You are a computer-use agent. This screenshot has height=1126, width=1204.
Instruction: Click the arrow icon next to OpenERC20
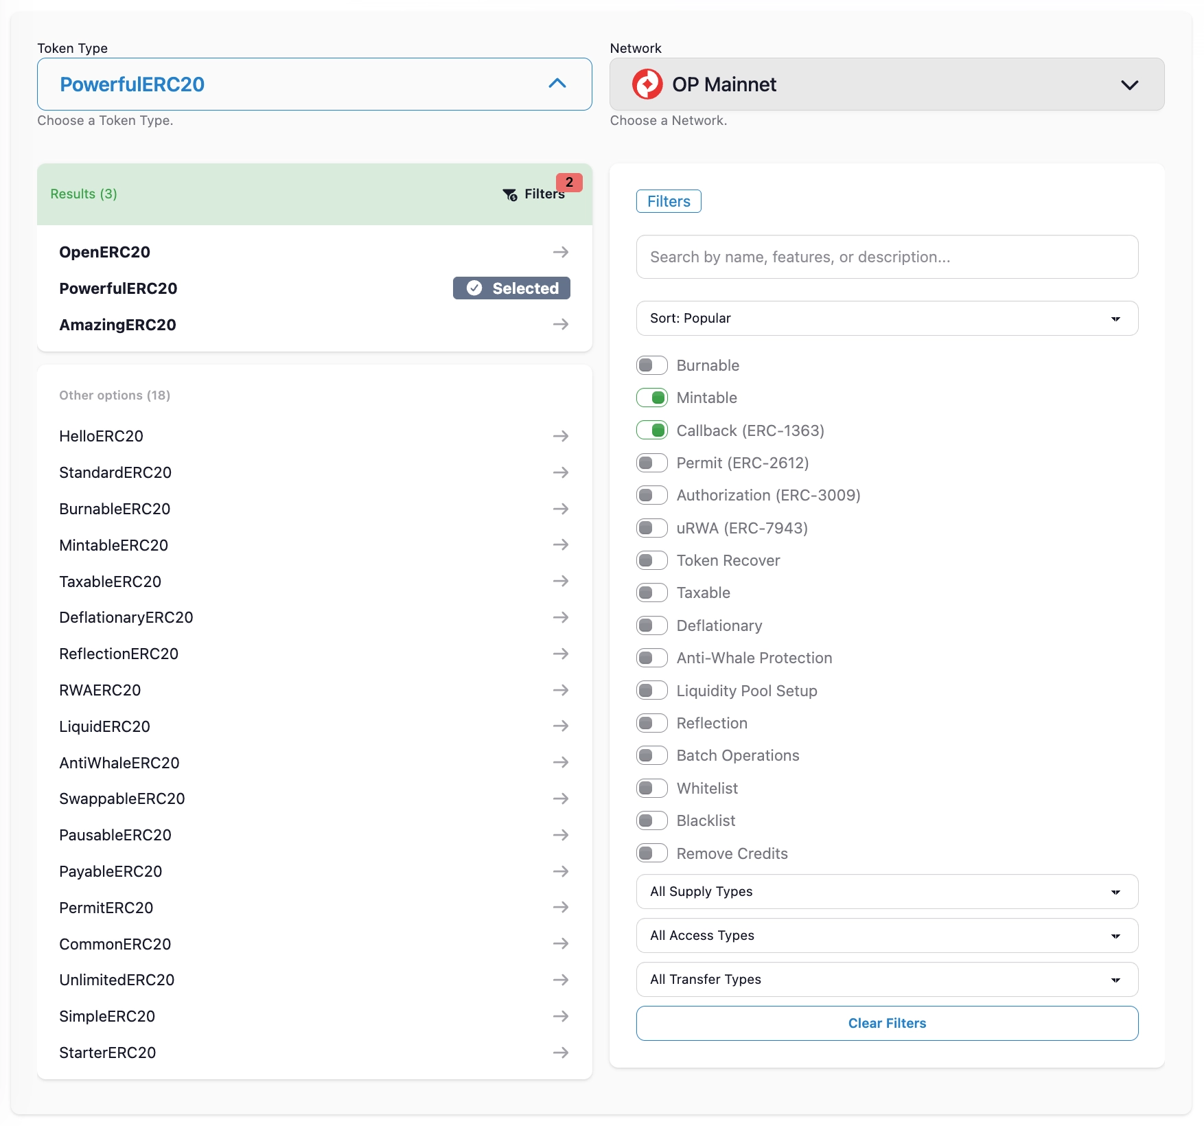coord(561,252)
